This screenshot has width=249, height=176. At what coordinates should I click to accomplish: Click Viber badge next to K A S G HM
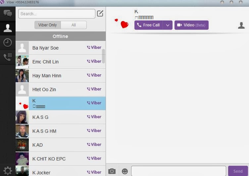(x=94, y=130)
